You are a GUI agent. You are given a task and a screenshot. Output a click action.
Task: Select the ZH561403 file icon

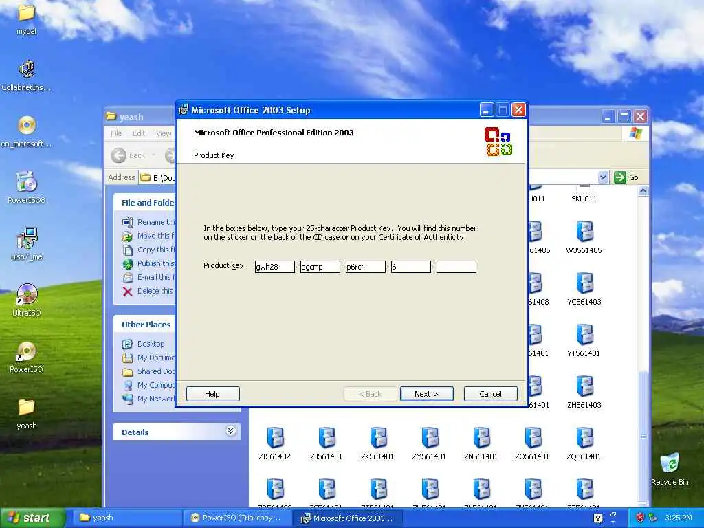(584, 386)
